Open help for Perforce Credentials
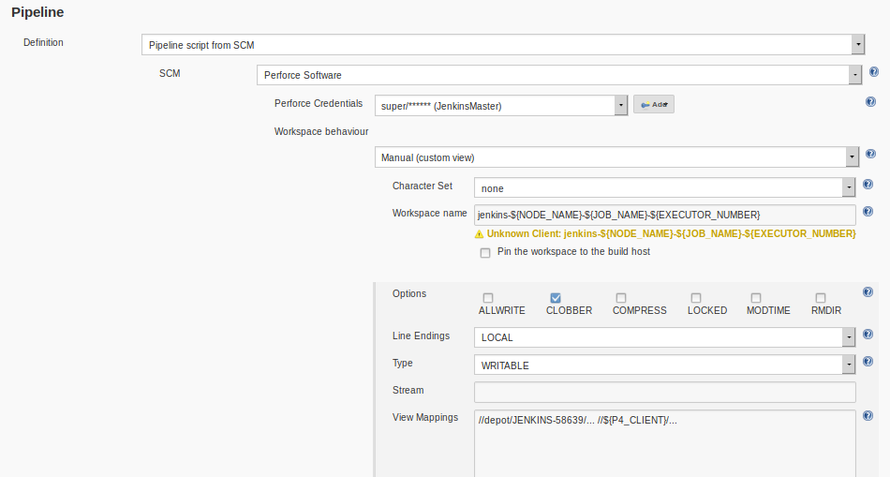The height and width of the screenshot is (477, 890). [x=870, y=102]
